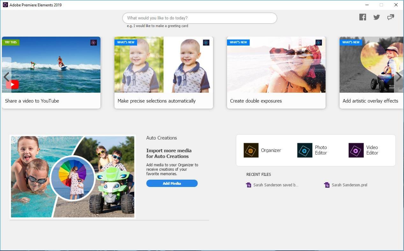Open the Organizer app icon
The width and height of the screenshot is (404, 251).
tap(251, 150)
